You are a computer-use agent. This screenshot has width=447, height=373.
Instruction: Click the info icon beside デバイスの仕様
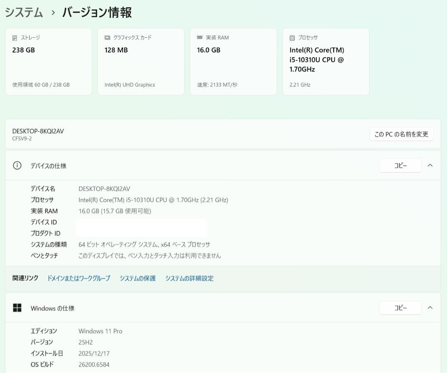coord(17,165)
